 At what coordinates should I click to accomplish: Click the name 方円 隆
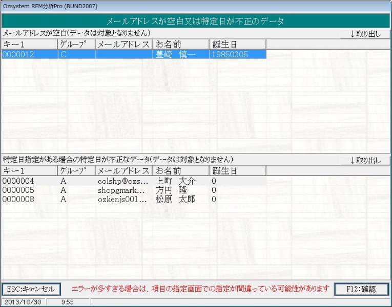[171, 190]
